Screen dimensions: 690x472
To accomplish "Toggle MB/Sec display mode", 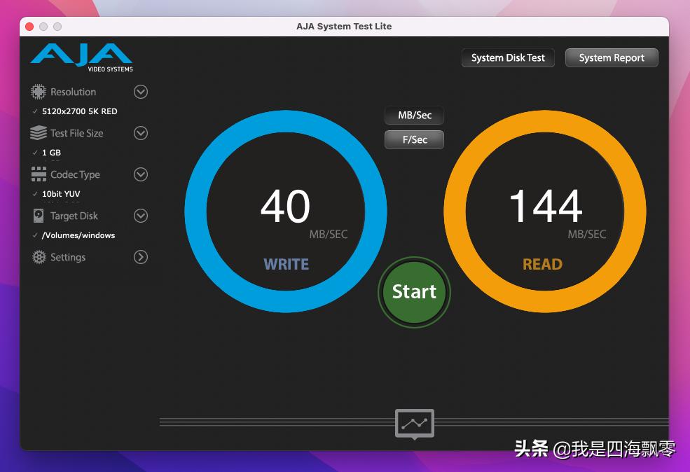I will (414, 115).
